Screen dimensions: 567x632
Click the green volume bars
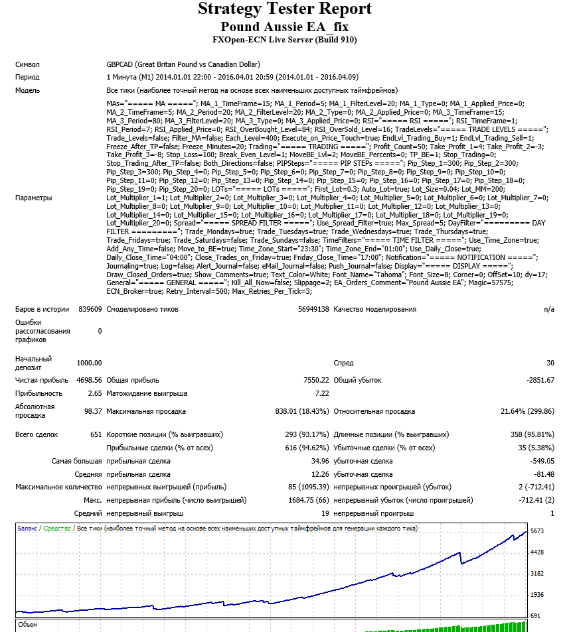coord(446,628)
